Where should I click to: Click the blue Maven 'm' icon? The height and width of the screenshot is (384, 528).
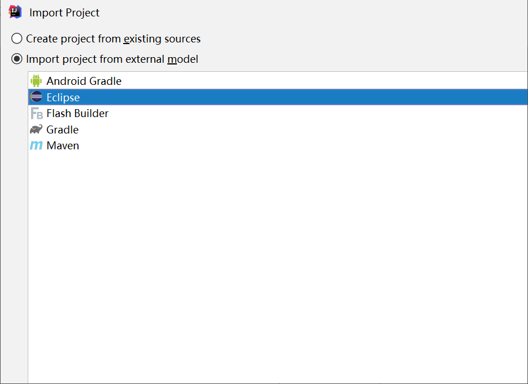click(36, 145)
